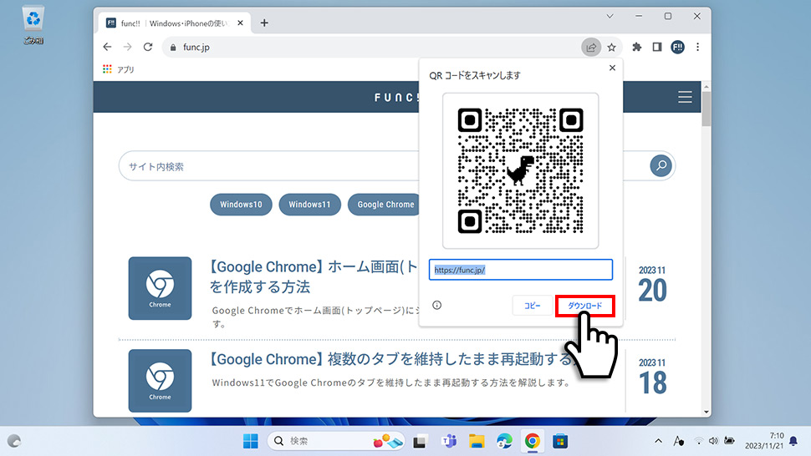
Task: Click the コピー button
Action: 533,306
